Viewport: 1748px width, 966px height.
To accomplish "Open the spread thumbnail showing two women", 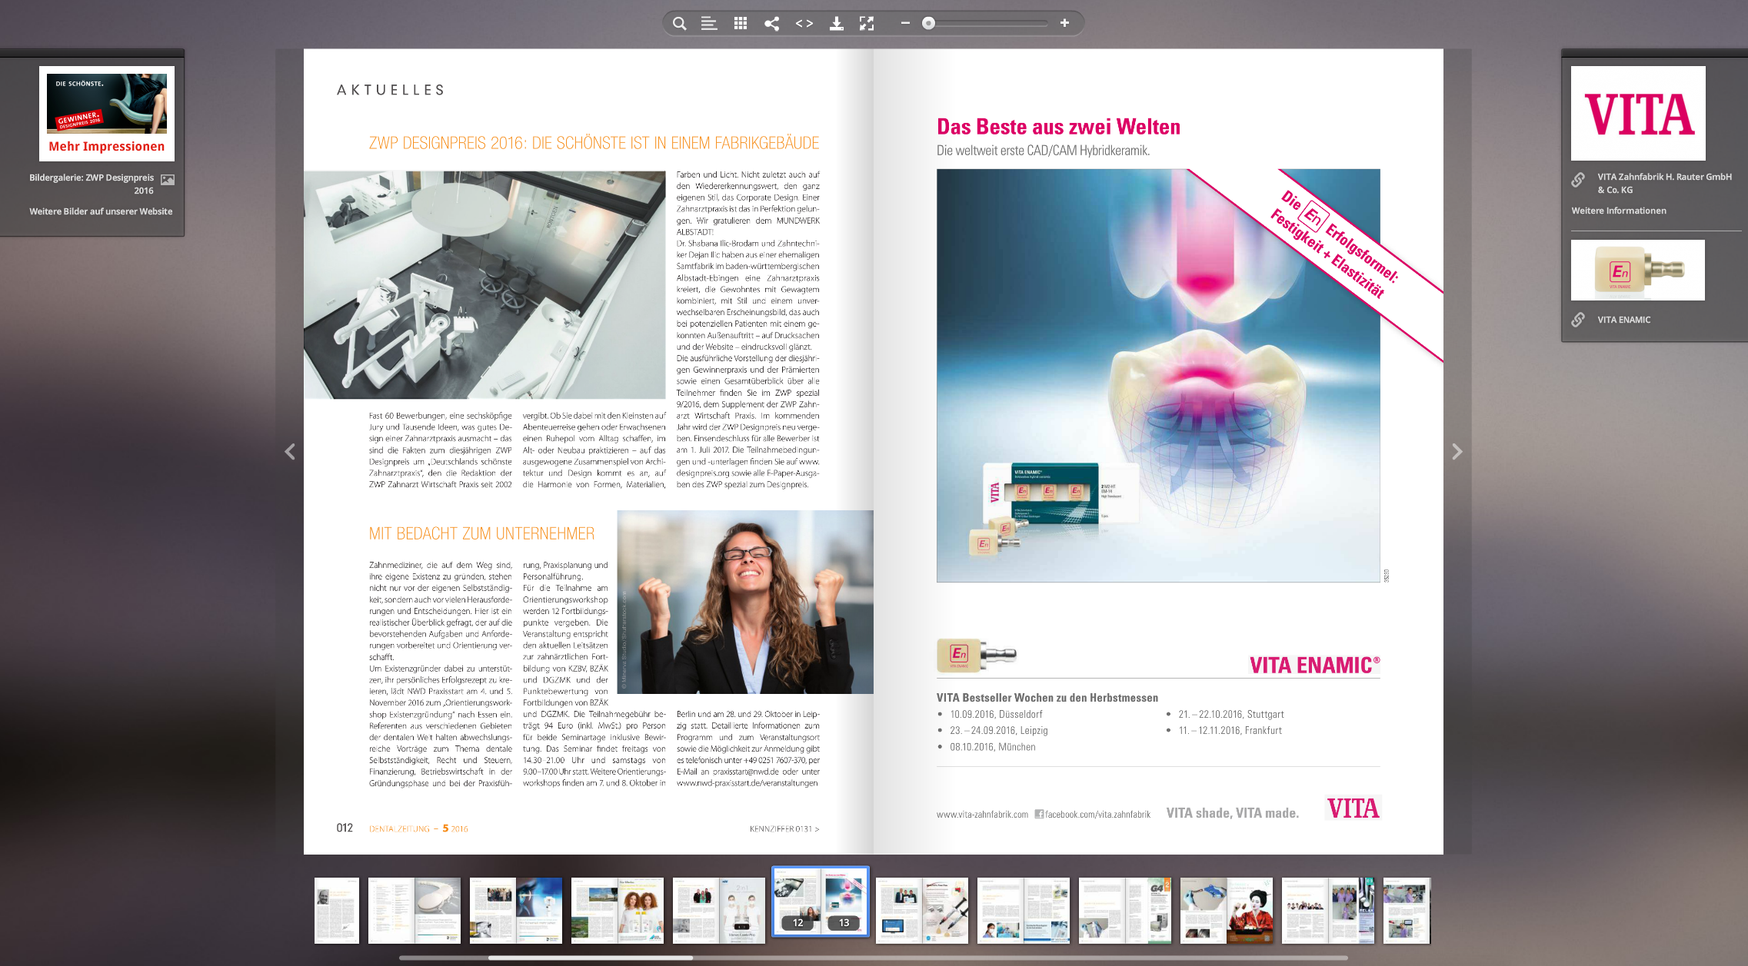I will coord(618,911).
